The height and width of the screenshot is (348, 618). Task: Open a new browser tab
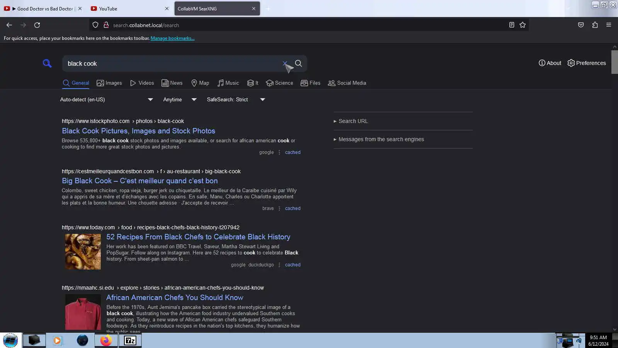click(268, 9)
